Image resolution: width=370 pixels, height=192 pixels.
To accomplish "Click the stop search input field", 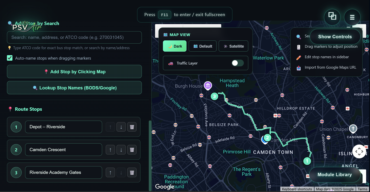I will click(x=74, y=37).
